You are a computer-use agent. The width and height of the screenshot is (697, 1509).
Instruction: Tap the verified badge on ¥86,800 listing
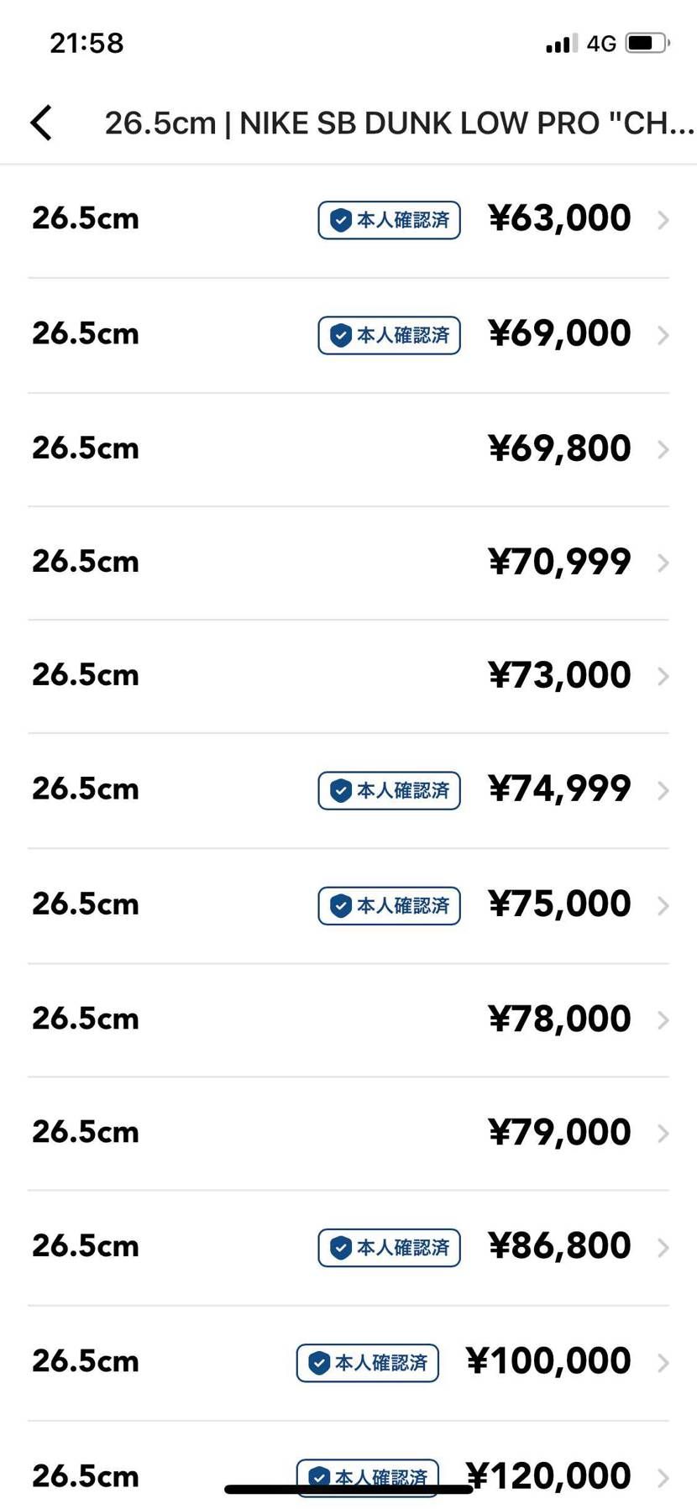389,1247
